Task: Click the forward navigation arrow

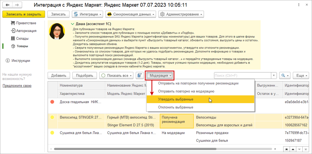Action: 17,5
